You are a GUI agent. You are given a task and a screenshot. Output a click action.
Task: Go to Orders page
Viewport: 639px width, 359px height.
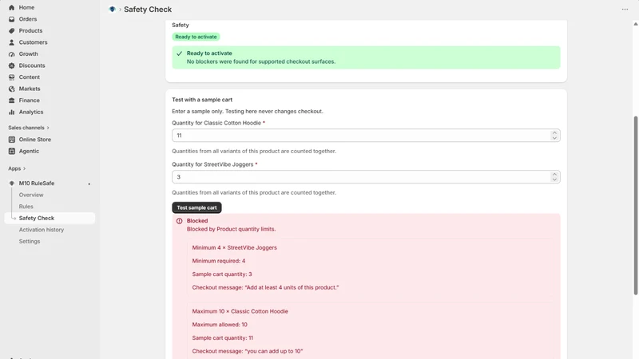[28, 19]
